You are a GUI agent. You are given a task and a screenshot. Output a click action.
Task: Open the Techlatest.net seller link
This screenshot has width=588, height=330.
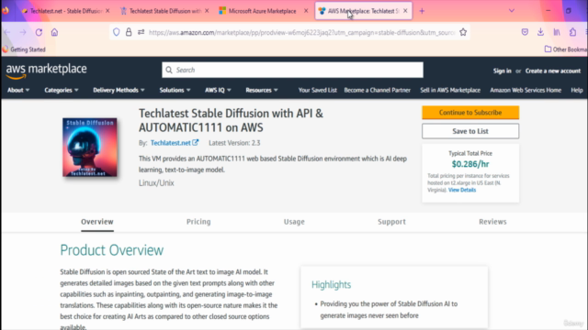pyautogui.click(x=171, y=143)
